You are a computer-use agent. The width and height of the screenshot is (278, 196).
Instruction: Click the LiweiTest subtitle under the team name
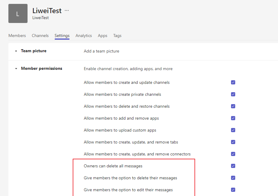pyautogui.click(x=40, y=18)
